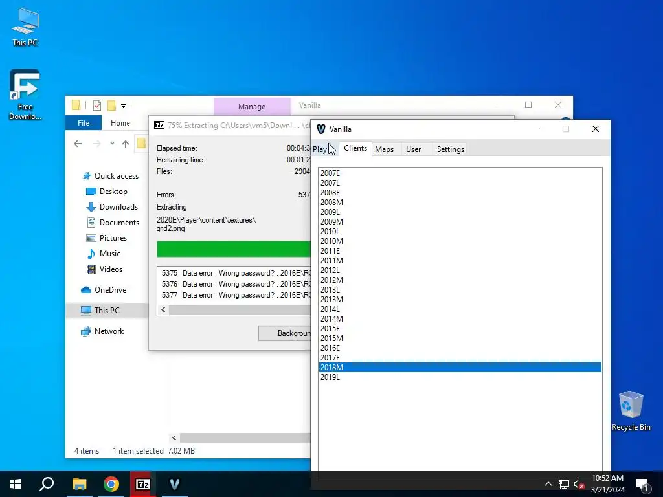The image size is (663, 497).
Task: Select client 2014L in list
Action: click(460, 309)
